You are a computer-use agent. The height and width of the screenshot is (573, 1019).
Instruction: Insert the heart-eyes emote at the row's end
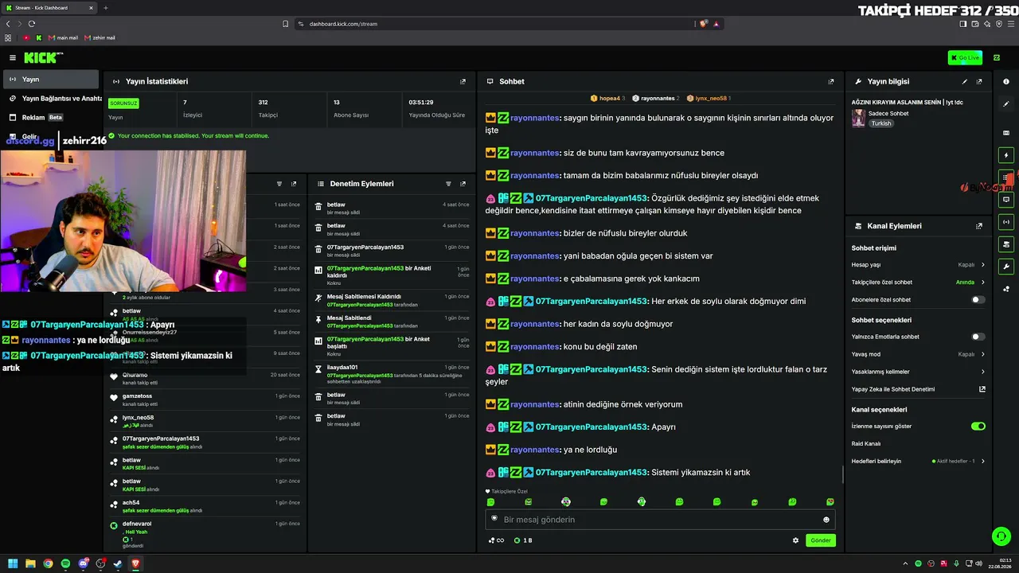[x=830, y=502]
